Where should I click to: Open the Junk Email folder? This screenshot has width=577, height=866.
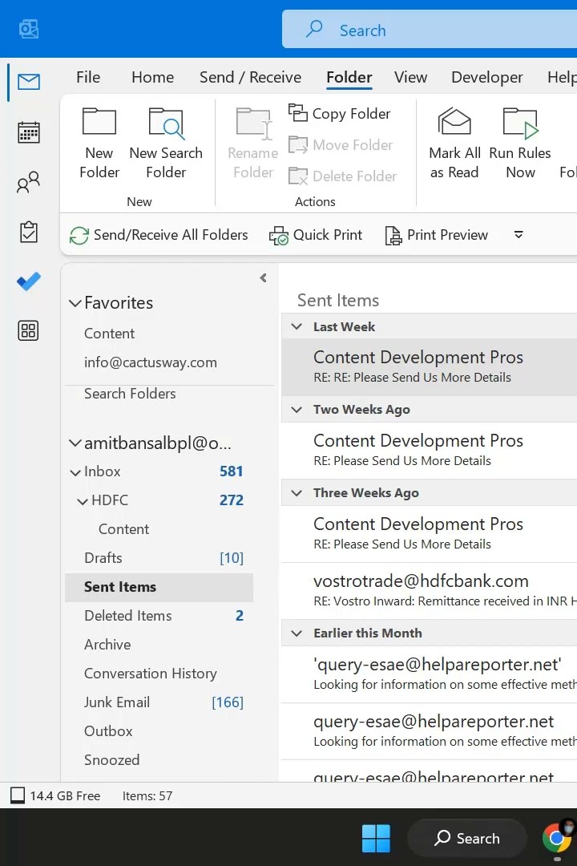coord(117,702)
